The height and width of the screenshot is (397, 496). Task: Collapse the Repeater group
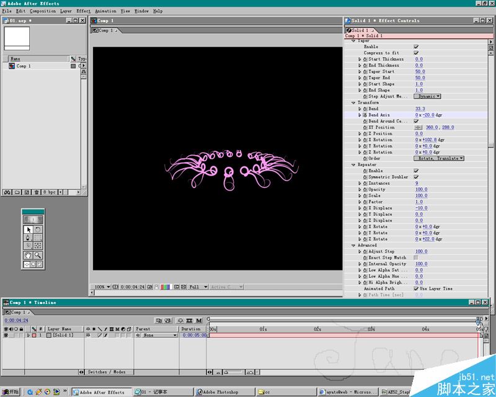point(353,165)
